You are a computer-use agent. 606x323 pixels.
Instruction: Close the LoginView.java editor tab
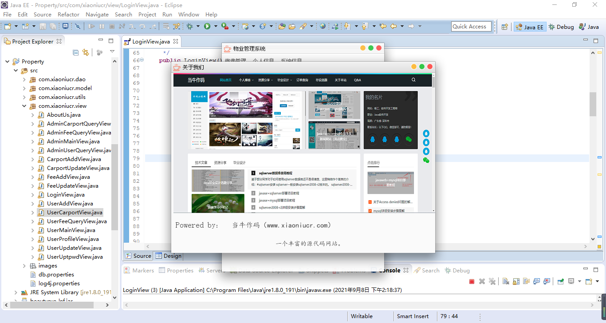pyautogui.click(x=175, y=41)
